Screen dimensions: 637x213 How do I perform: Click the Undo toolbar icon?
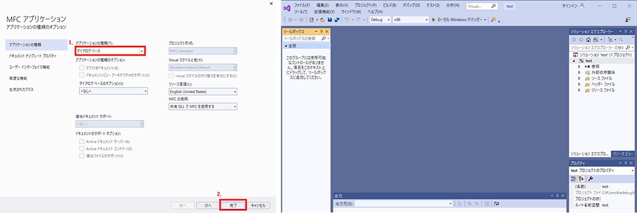coord(347,20)
